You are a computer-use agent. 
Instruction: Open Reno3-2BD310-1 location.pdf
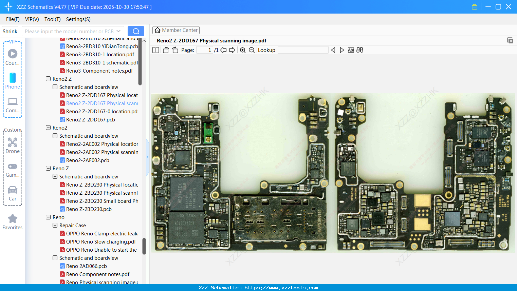[97, 54]
